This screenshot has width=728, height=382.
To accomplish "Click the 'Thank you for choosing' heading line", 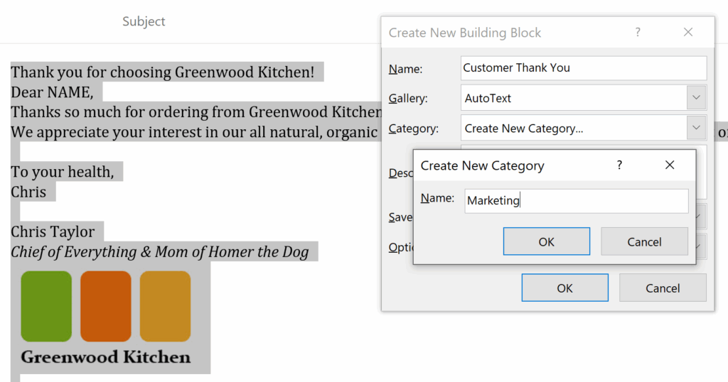I will (163, 72).
